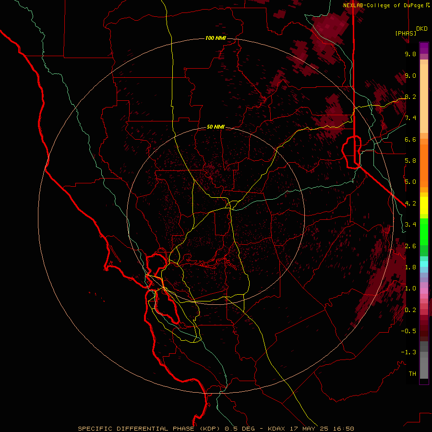Click the 1.8 scale value
Viewport: 432px width, 432px height.
click(410, 267)
